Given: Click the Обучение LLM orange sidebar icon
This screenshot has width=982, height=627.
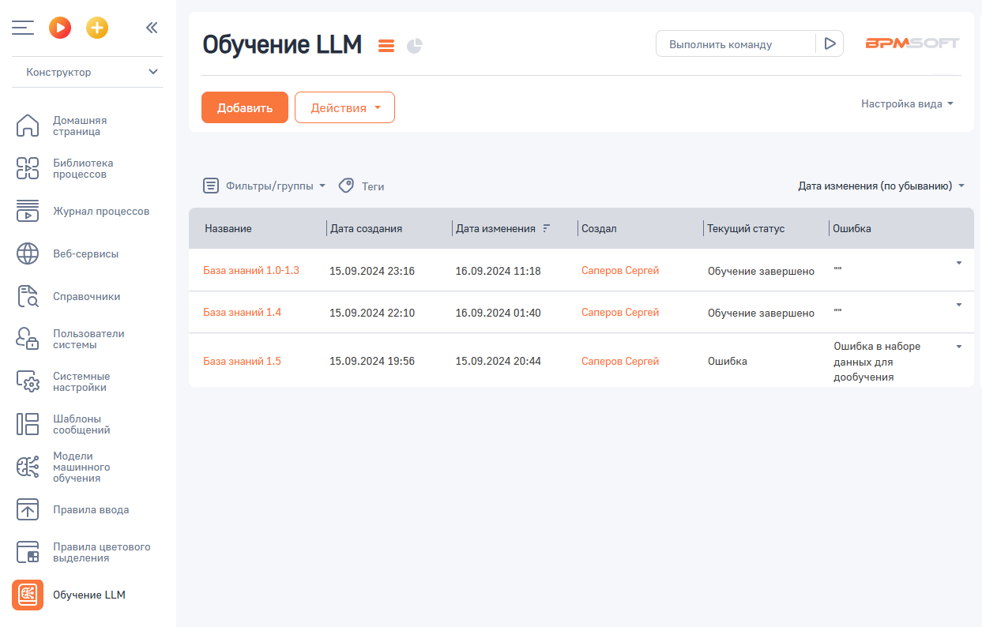Looking at the screenshot, I should pos(28,595).
